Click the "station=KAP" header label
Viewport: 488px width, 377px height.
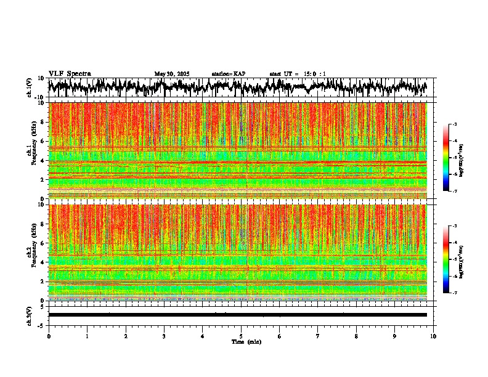point(229,74)
